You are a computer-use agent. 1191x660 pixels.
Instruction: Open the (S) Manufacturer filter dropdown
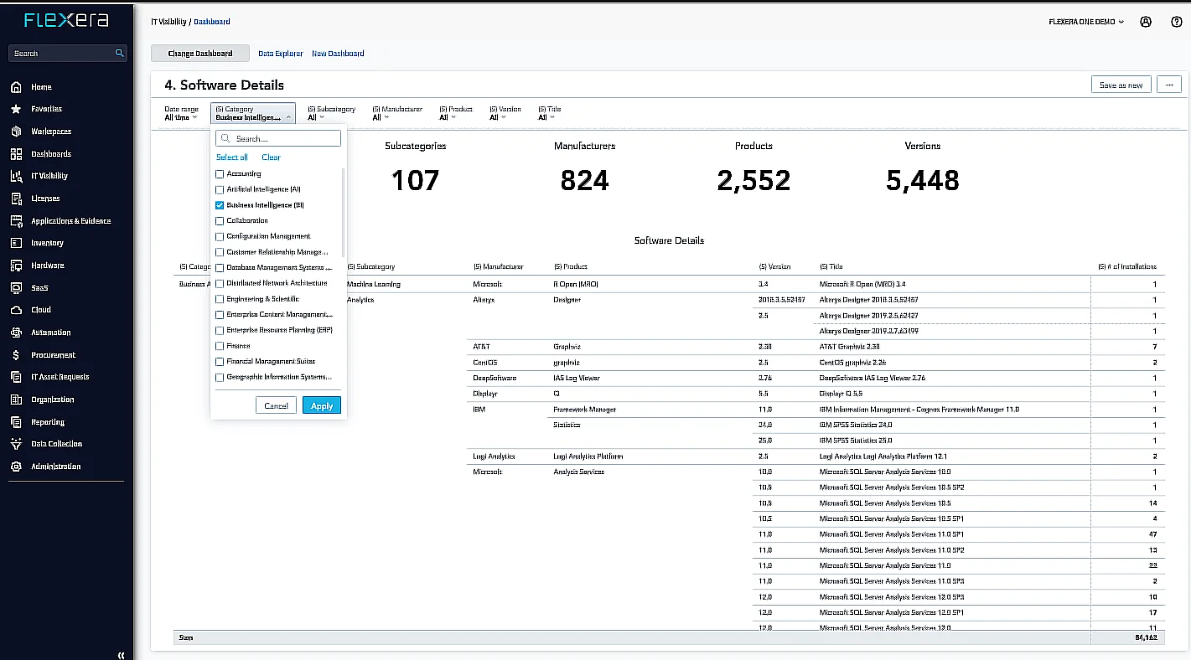pos(396,113)
